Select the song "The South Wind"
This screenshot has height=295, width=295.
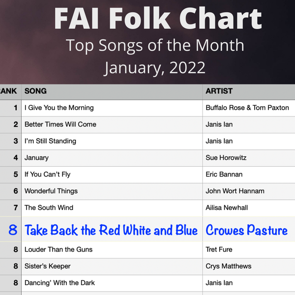[49, 208]
